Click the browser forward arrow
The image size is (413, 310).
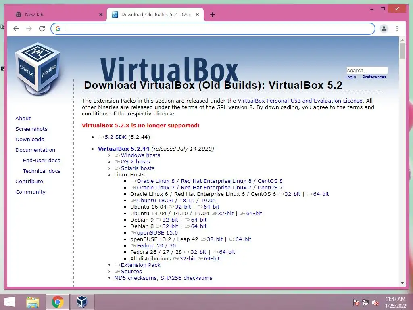tap(29, 29)
